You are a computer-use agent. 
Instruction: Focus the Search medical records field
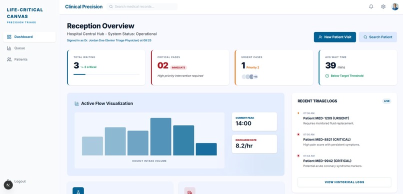tap(142, 6)
